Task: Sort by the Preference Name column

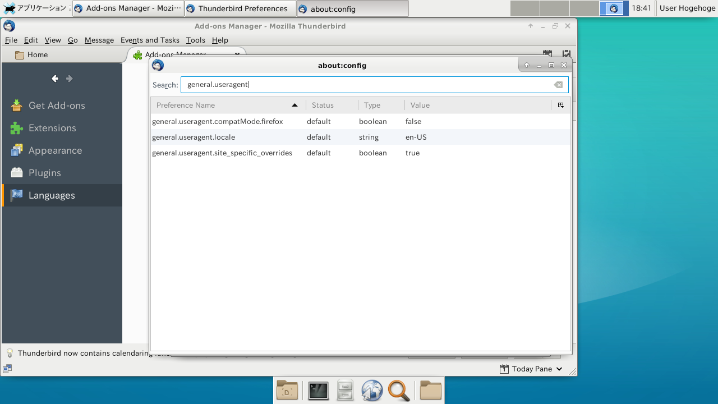Action: tap(228, 105)
